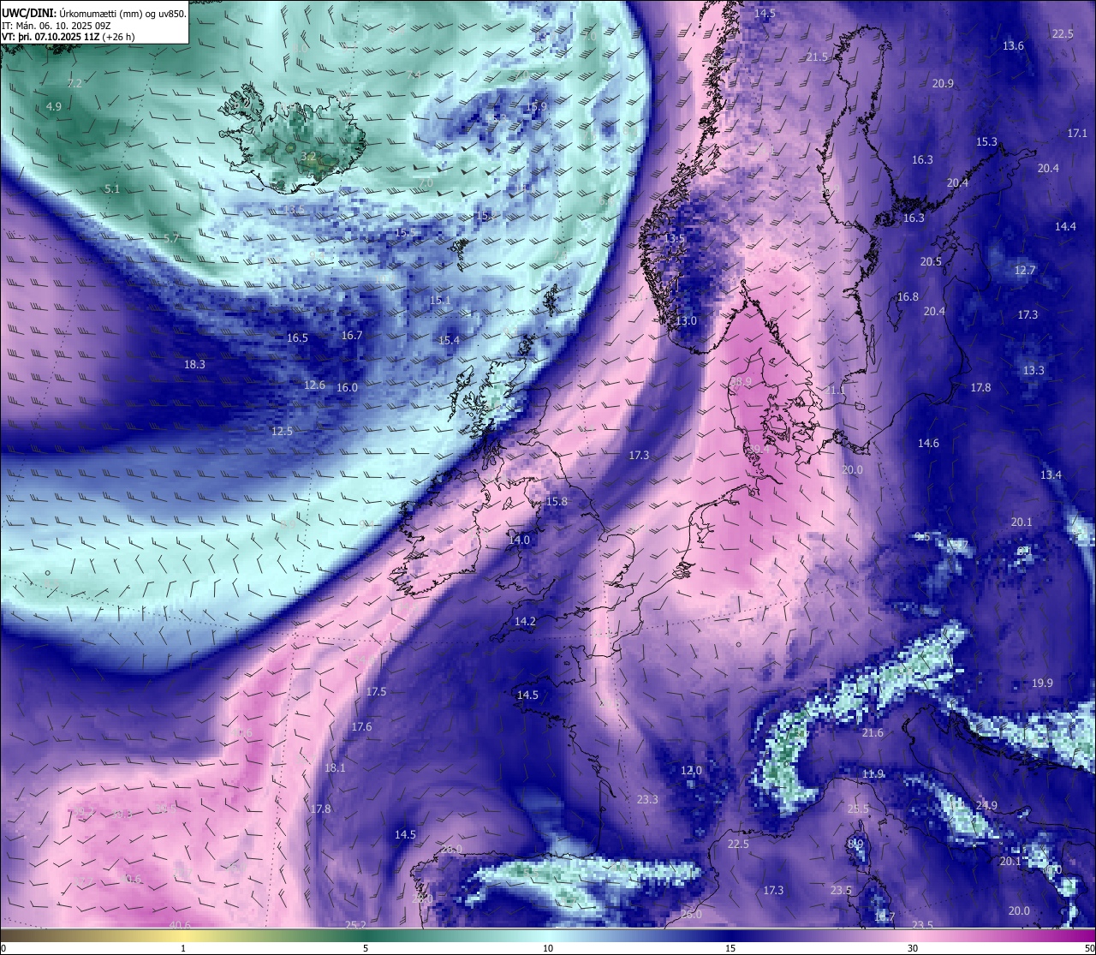
Task: Click the 7.2 value label
Action: 74,83
